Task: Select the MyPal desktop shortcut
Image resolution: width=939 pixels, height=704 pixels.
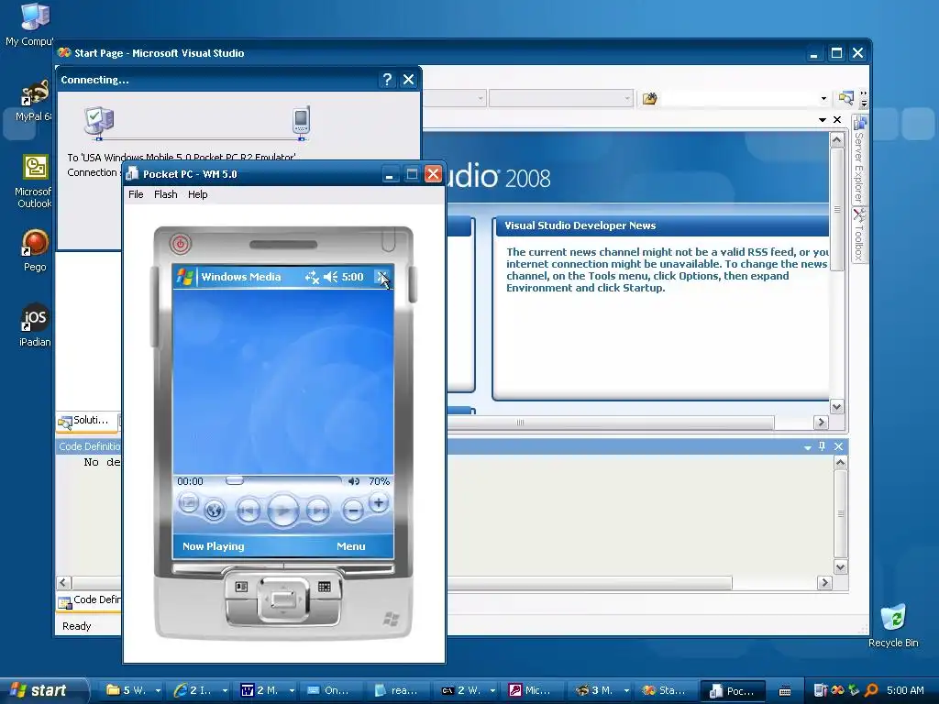Action: click(x=34, y=101)
